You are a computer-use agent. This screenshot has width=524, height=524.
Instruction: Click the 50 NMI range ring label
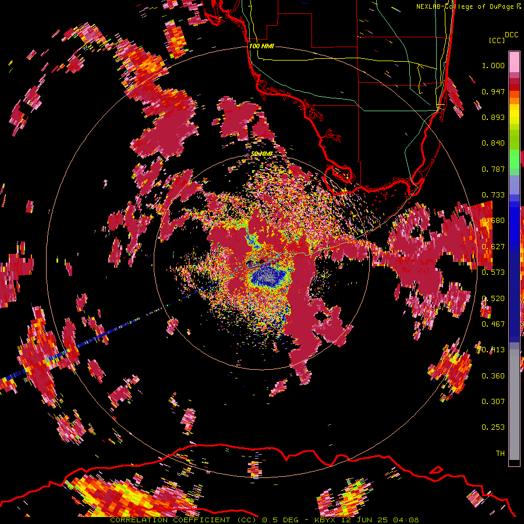pyautogui.click(x=262, y=154)
